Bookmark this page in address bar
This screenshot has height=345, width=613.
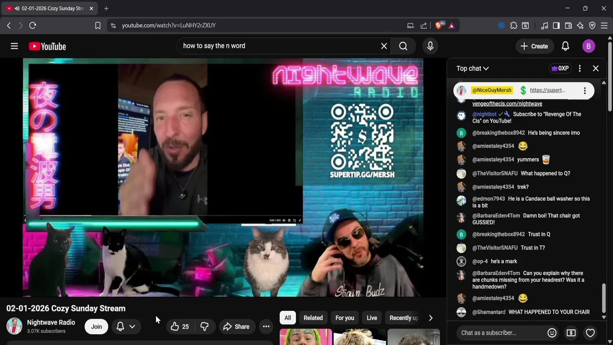[98, 25]
